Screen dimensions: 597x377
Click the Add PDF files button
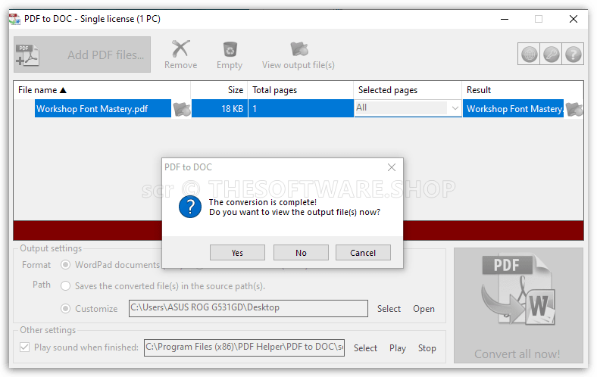[83, 55]
